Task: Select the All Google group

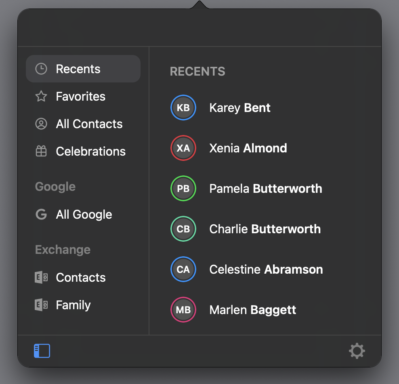Action: click(x=83, y=214)
